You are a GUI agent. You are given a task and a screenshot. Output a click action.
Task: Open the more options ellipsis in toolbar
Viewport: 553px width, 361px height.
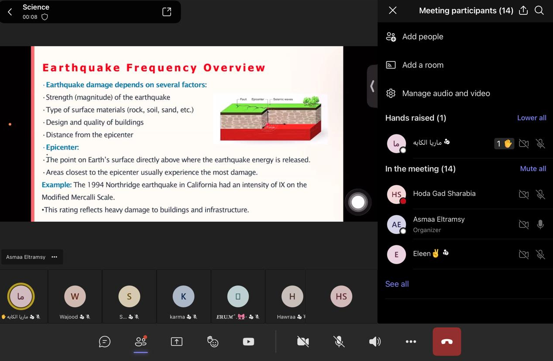pyautogui.click(x=411, y=342)
